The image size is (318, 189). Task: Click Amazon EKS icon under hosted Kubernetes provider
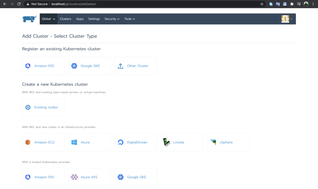[28, 177]
